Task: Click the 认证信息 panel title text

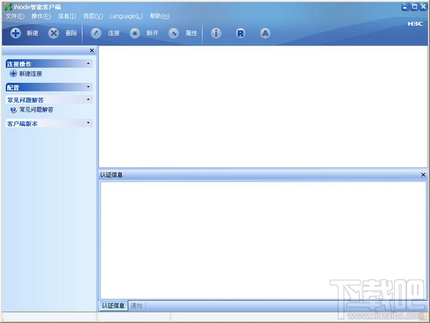Action: 111,175
